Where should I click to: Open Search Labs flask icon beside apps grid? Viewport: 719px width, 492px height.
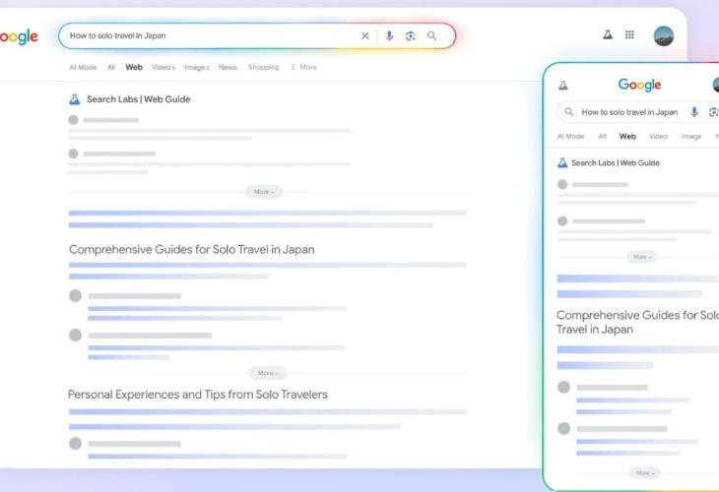608,34
